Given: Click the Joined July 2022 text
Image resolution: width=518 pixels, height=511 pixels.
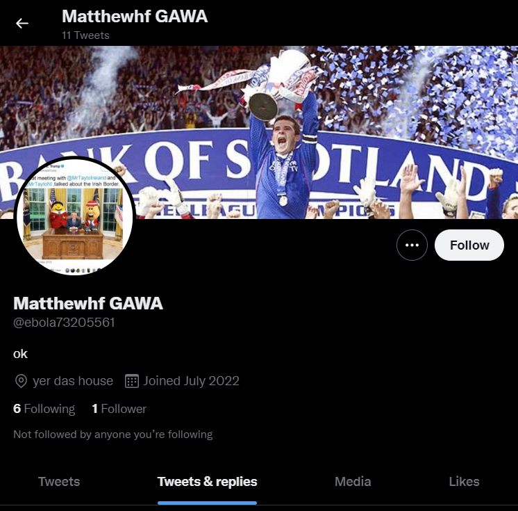Looking at the screenshot, I should (191, 381).
